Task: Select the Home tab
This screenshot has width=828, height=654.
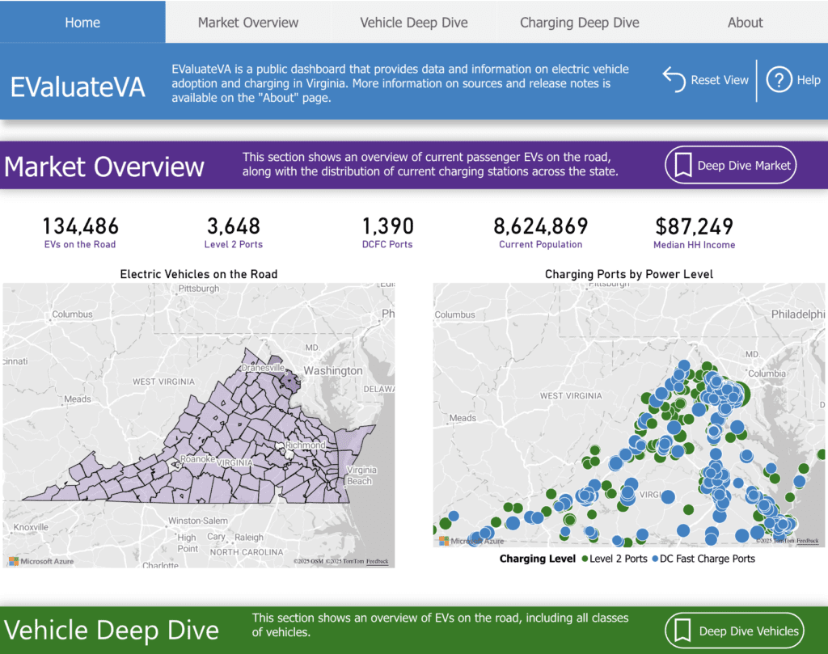Action: click(x=82, y=22)
